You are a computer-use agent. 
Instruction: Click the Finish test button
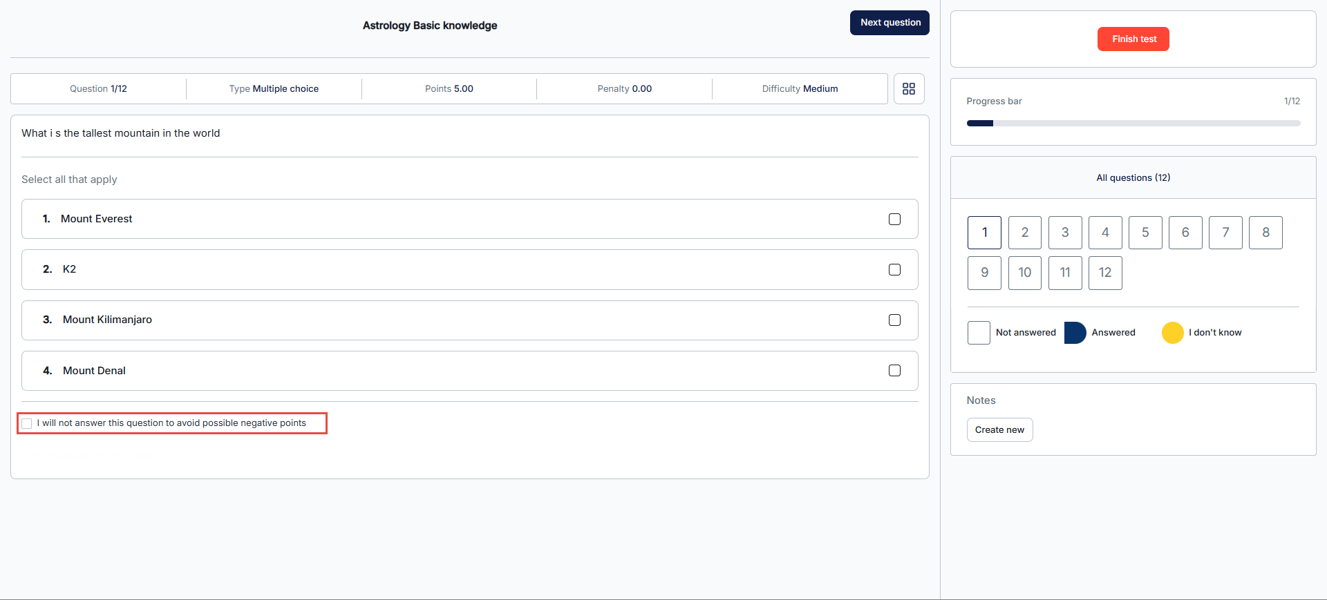(1133, 39)
